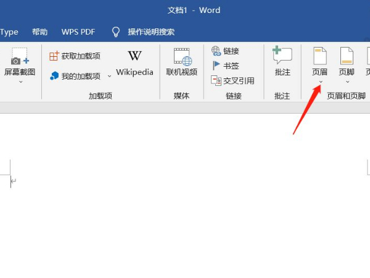The image size is (370, 278).
Task: Click the Link (链接) icon
Action: 216,51
